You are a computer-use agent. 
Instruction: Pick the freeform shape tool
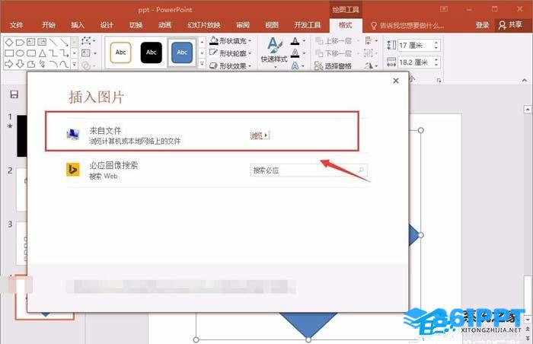[x=31, y=64]
